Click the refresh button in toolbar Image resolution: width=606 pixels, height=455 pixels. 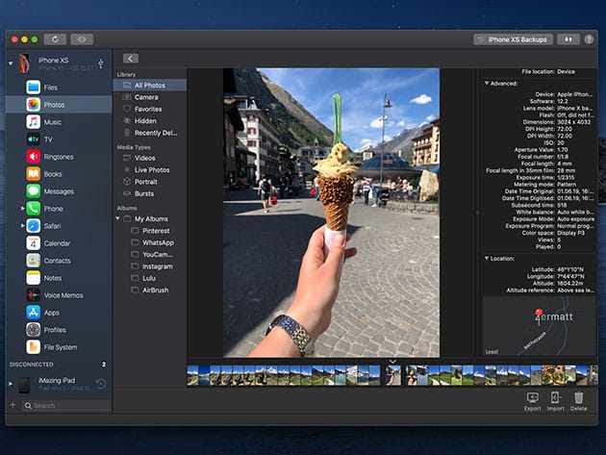54,39
